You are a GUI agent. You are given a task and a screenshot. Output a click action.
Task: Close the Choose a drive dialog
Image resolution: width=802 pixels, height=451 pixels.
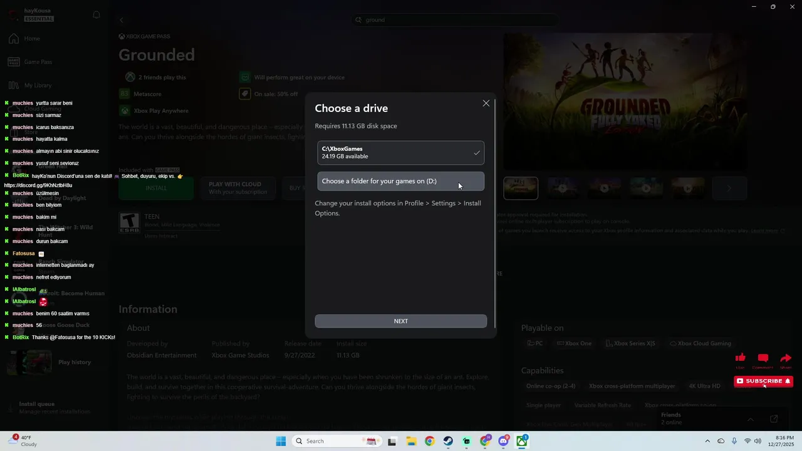pyautogui.click(x=486, y=103)
